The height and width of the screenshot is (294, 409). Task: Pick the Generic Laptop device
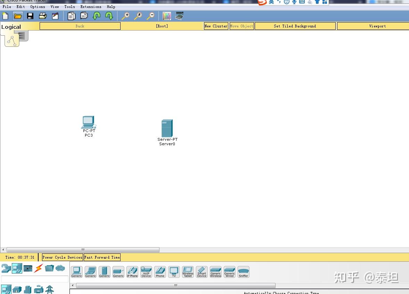tap(90, 272)
